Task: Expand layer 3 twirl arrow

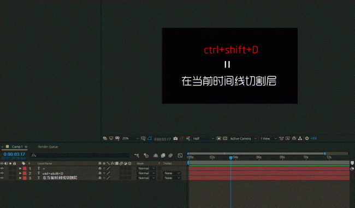Action: [20, 178]
